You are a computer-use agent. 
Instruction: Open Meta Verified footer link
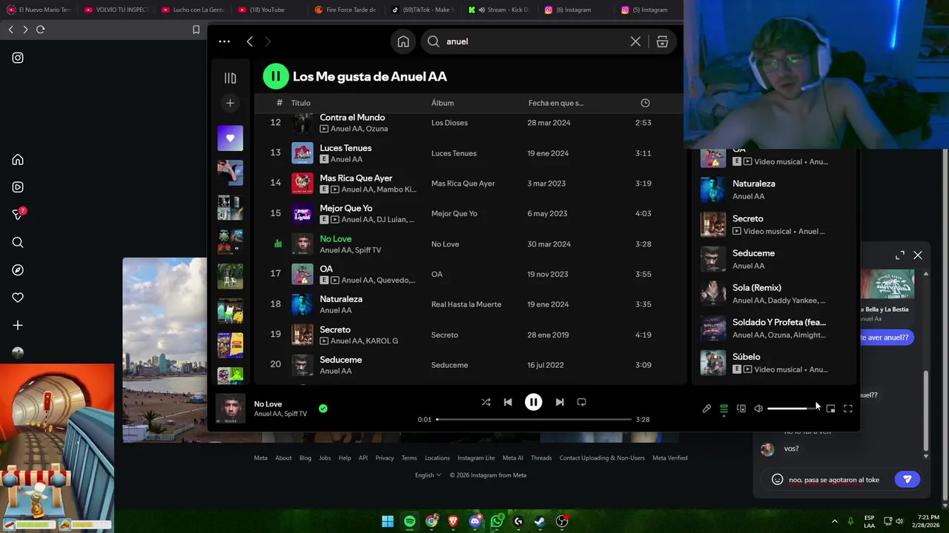pos(669,457)
